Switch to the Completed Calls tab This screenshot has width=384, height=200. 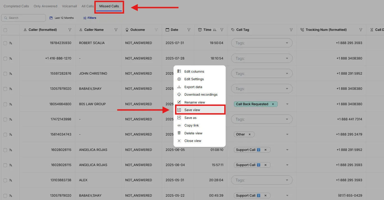(x=16, y=6)
